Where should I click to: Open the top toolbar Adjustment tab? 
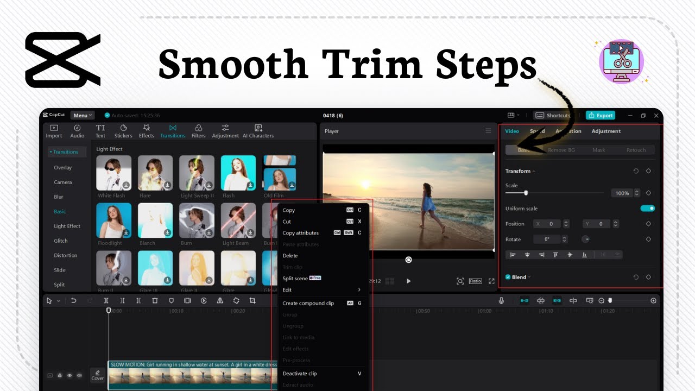point(225,131)
